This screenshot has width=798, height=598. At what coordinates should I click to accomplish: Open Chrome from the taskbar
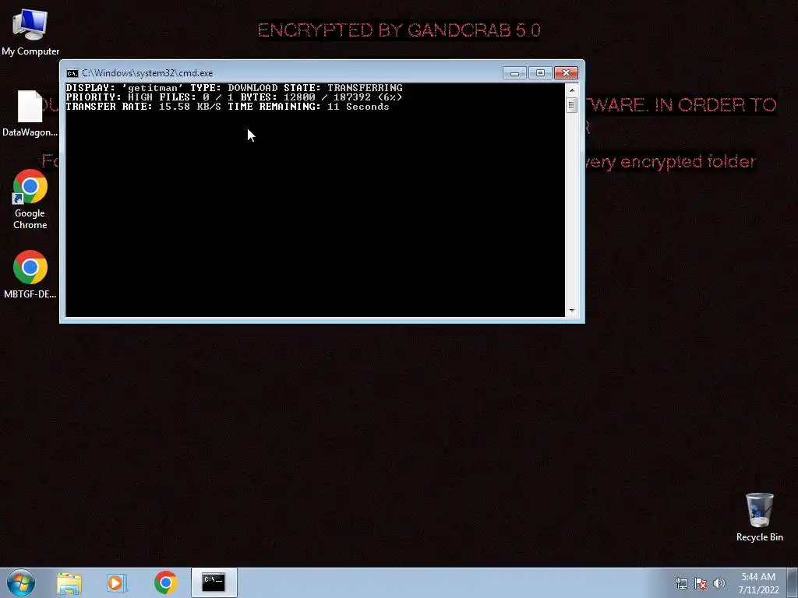point(165,582)
